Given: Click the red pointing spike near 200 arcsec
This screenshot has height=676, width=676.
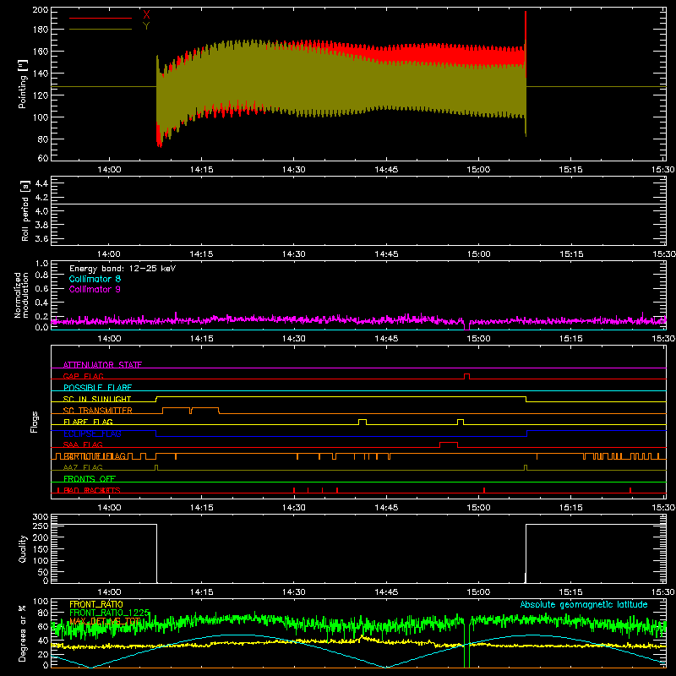Looking at the screenshot, I should pyautogui.click(x=526, y=26).
